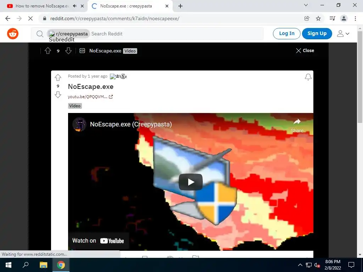The height and width of the screenshot is (272, 363).
Task: Click the site lock icon in address bar
Action: coord(44,18)
